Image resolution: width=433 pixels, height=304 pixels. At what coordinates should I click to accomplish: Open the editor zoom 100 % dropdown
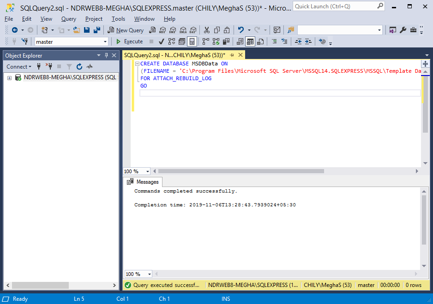coord(147,171)
